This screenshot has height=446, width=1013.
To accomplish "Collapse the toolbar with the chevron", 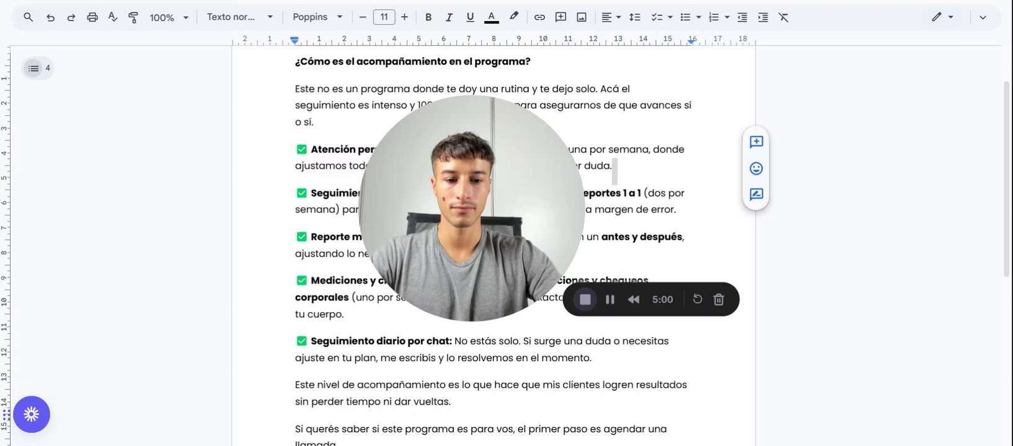I will point(983,17).
